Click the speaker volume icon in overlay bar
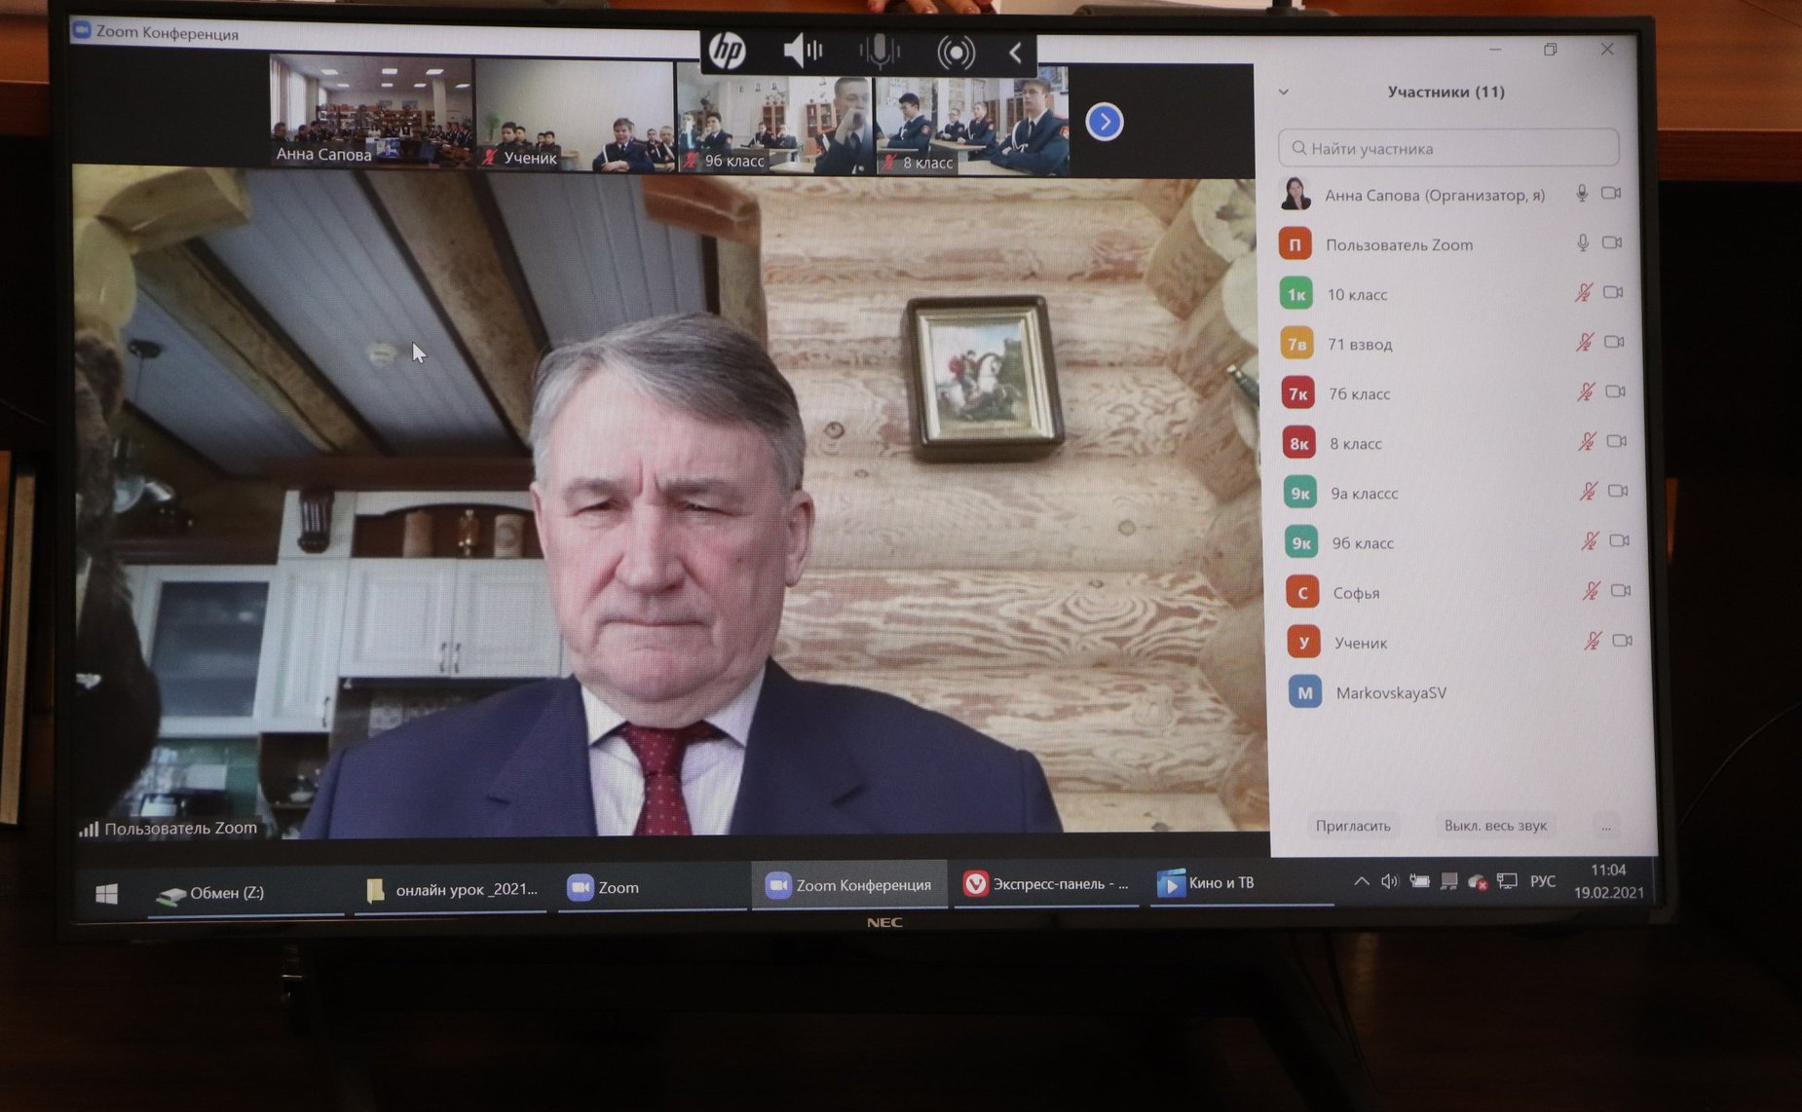The height and width of the screenshot is (1112, 1802). [803, 51]
